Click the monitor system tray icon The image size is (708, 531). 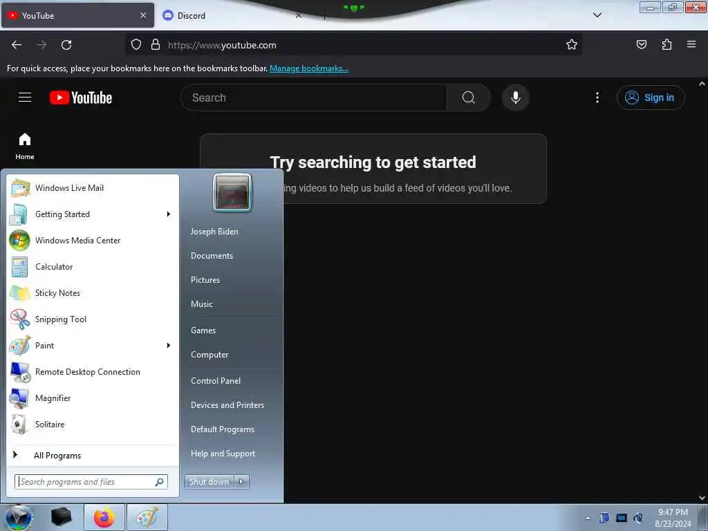point(622,518)
